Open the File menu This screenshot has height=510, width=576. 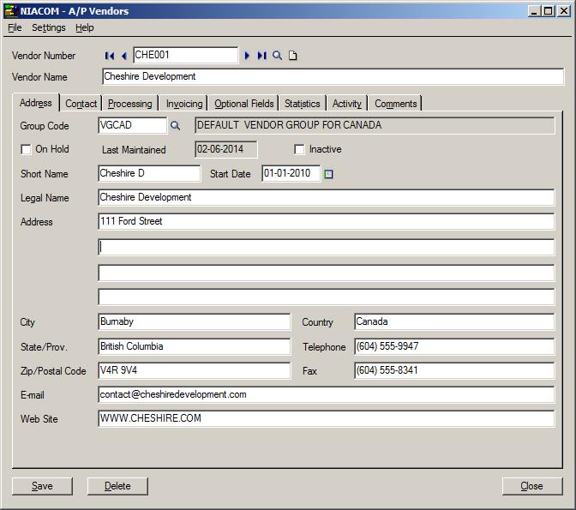[x=15, y=27]
